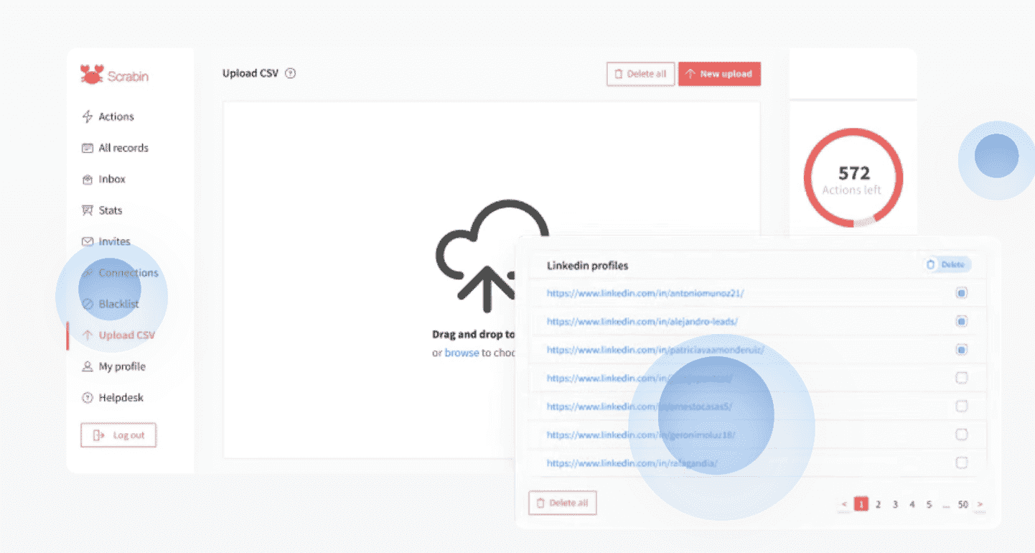The image size is (1035, 553).
Task: Check the rafagandia profile checkbox
Action: (x=962, y=463)
